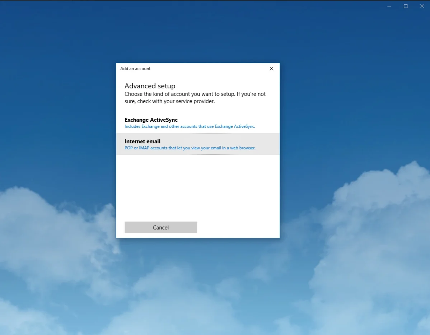Cancel the advanced setup dialog
Image resolution: width=430 pixels, height=335 pixels.
click(x=161, y=227)
